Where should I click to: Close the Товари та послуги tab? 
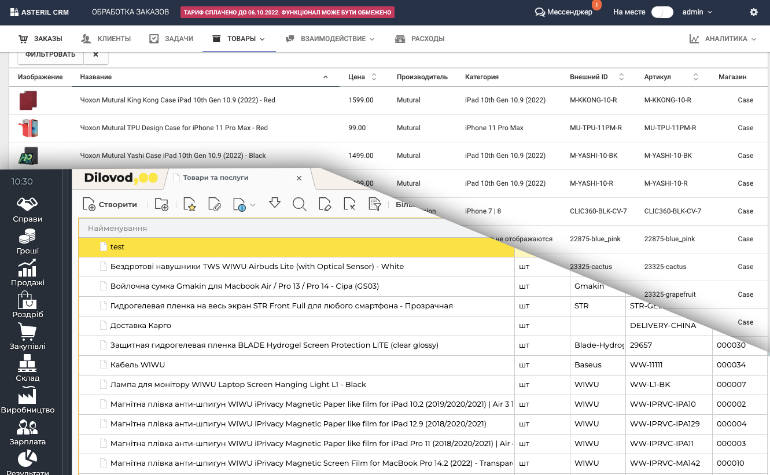(299, 178)
